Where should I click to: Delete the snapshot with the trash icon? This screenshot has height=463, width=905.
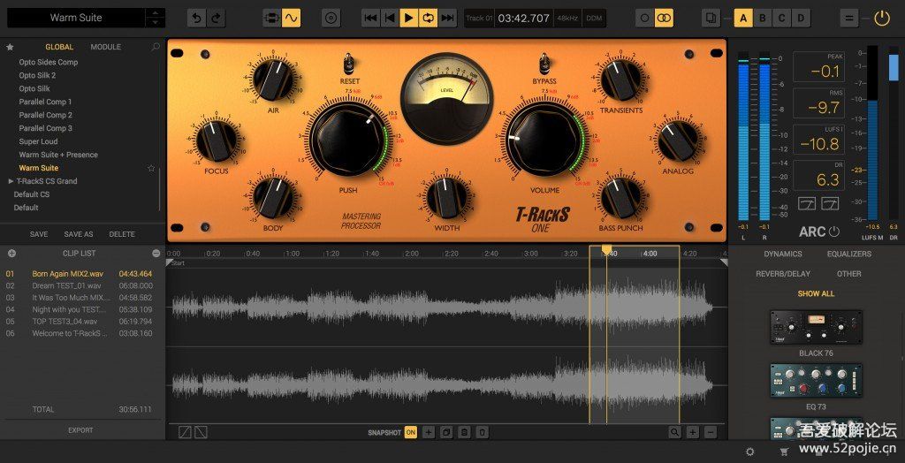[x=483, y=432]
